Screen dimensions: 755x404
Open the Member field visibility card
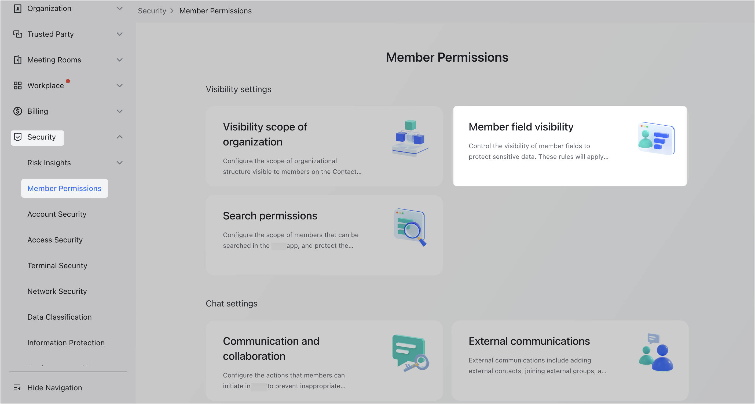(570, 146)
